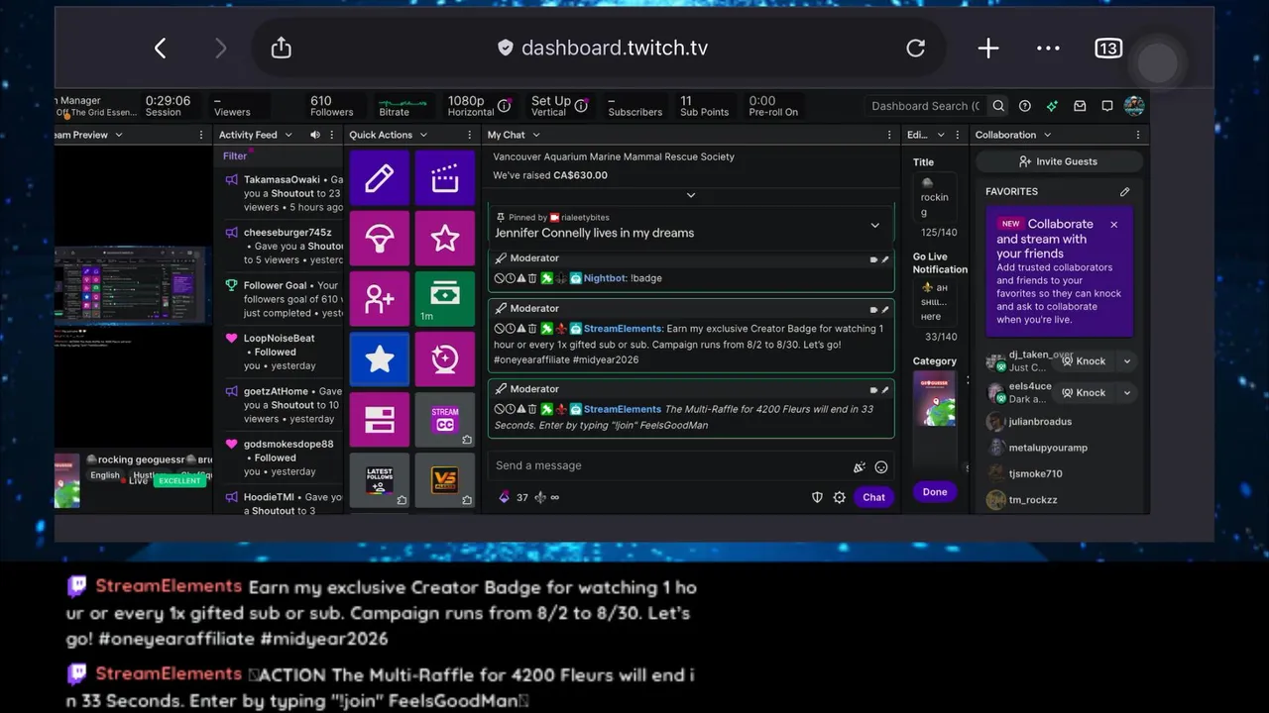1269x713 pixels.
Task: Open Activity Feed three-dot options menu
Action: [x=332, y=135]
